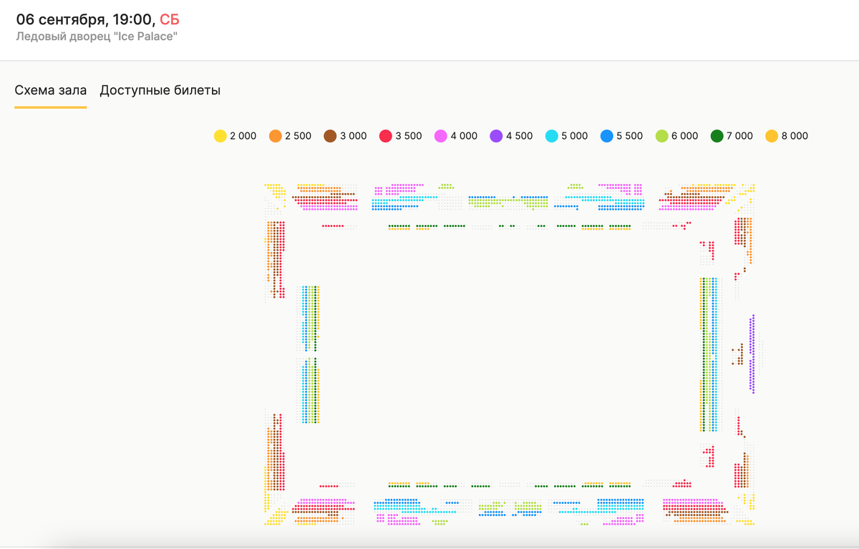
Task: Select the amber 8 000 price swatch
Action: click(772, 136)
